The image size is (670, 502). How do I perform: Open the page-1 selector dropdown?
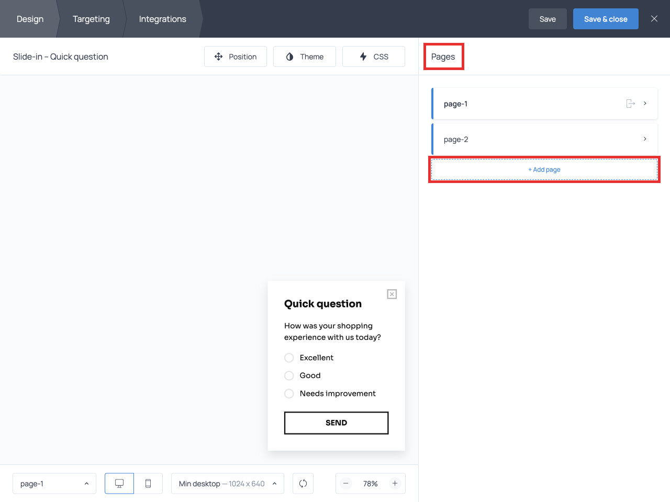[x=54, y=484]
